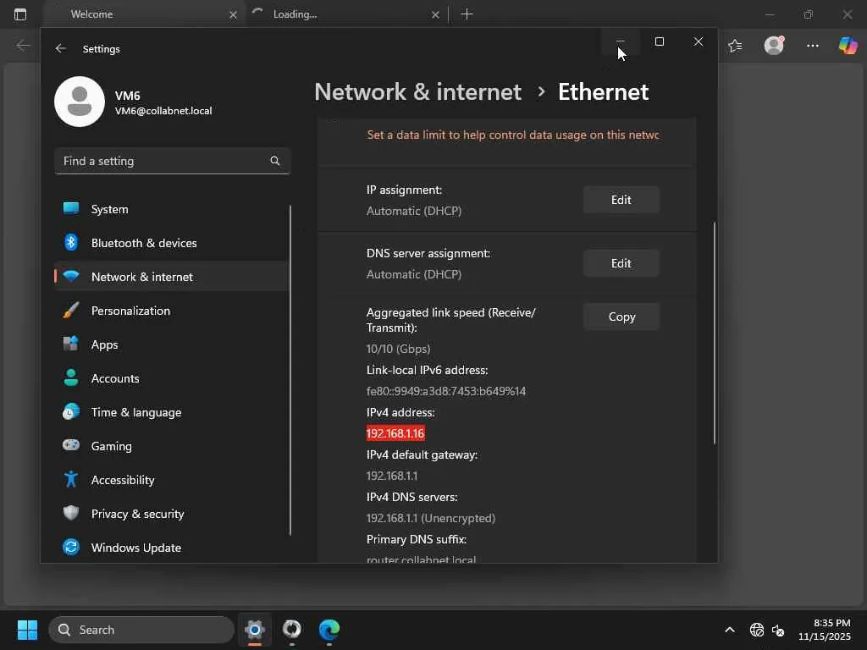
Task: Go to Accounts settings
Action: click(115, 378)
